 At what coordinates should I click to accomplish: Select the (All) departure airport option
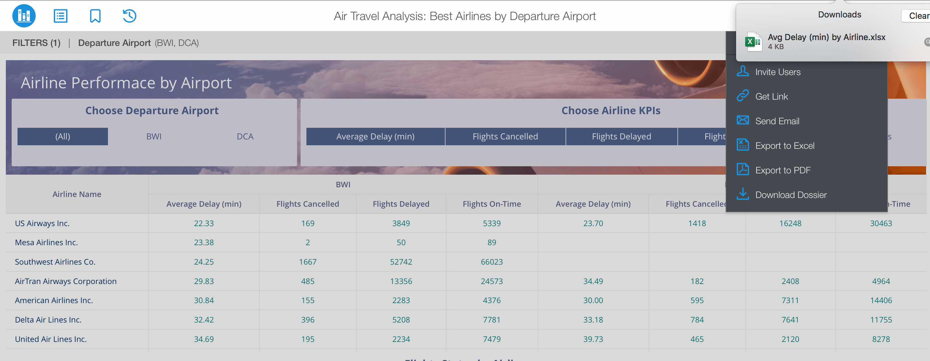pos(63,137)
